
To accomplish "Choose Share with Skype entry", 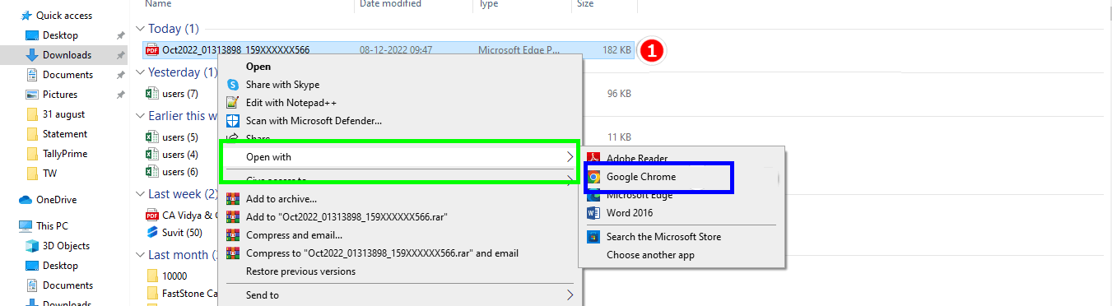I will click(x=282, y=85).
